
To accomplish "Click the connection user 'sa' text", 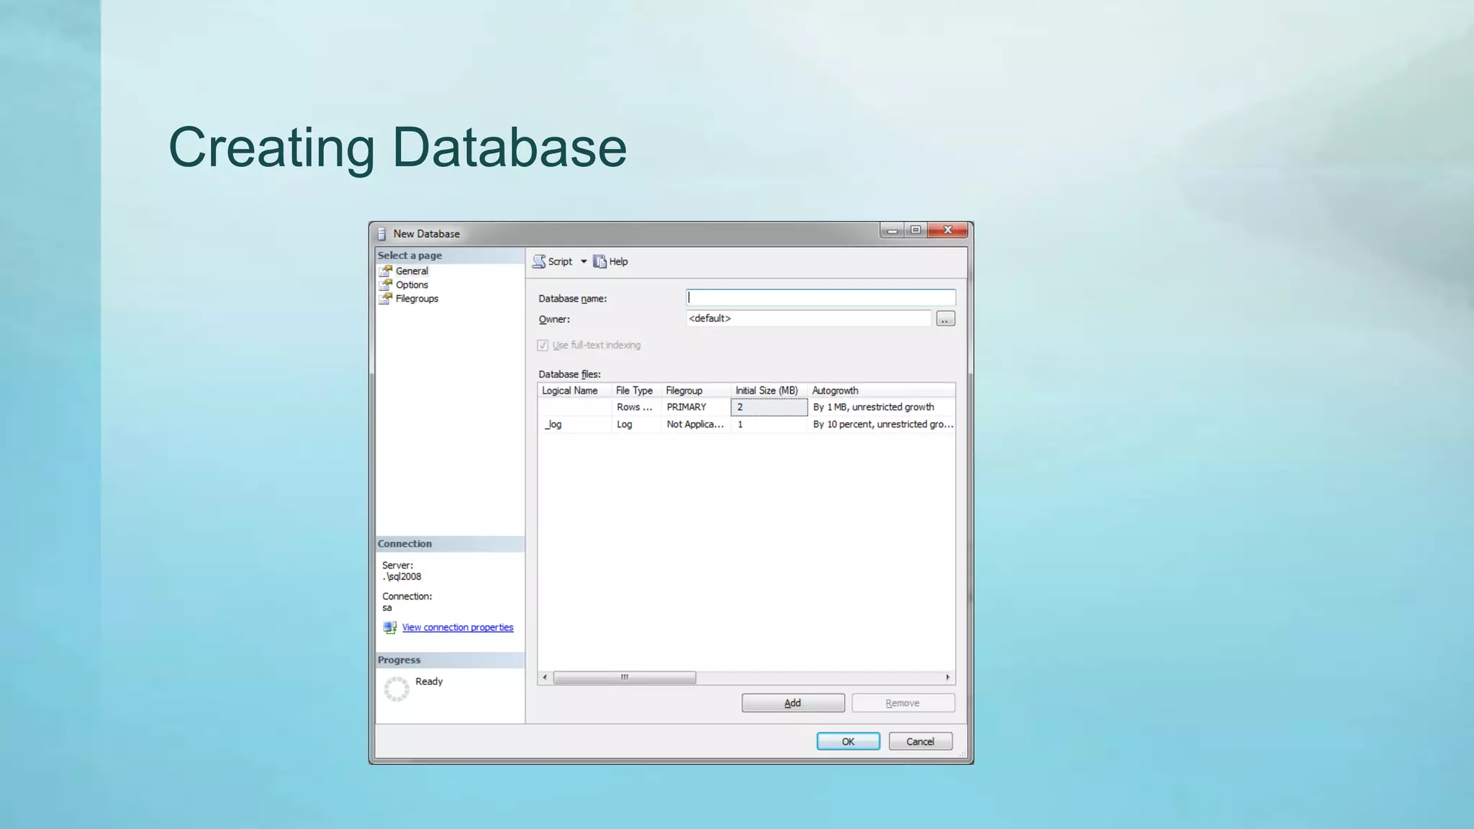I will [x=387, y=607].
